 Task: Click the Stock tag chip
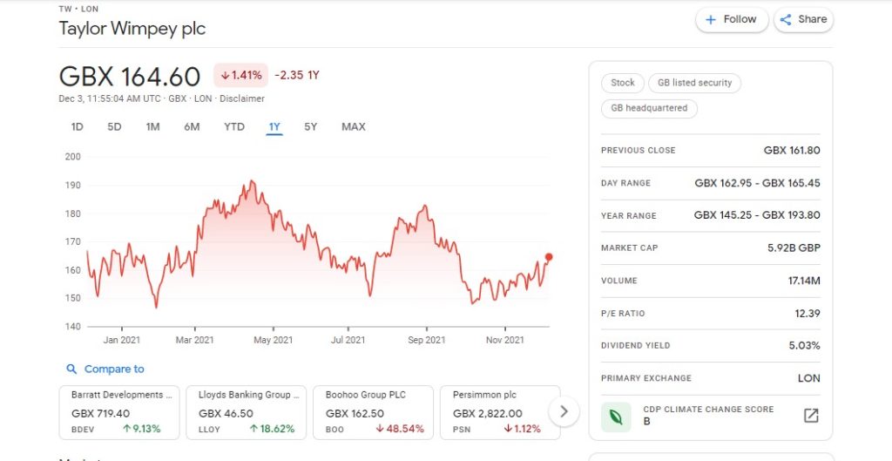(x=622, y=83)
